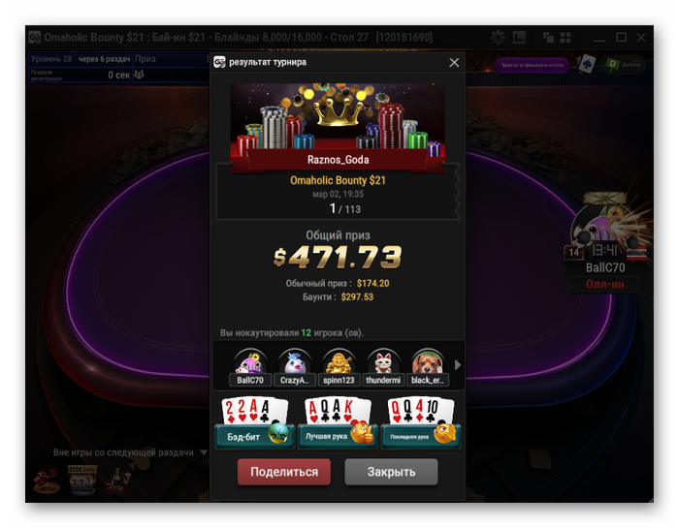Click the Поделиться share button
The image size is (679, 528).
point(284,472)
